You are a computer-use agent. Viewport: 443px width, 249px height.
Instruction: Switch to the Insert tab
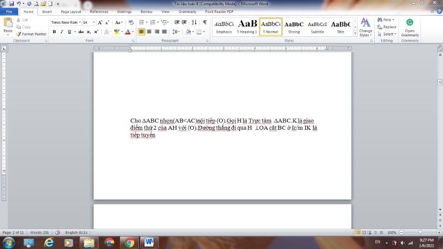[47, 12]
